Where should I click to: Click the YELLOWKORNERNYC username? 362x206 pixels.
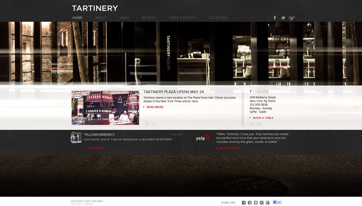(99, 135)
